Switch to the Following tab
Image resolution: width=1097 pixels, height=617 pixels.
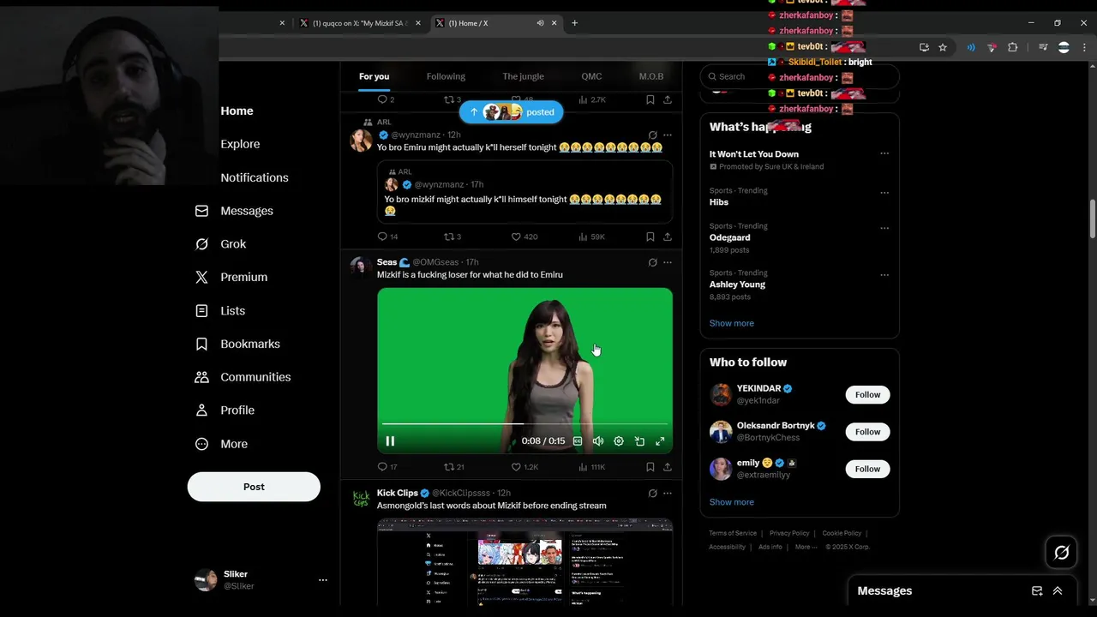446,76
